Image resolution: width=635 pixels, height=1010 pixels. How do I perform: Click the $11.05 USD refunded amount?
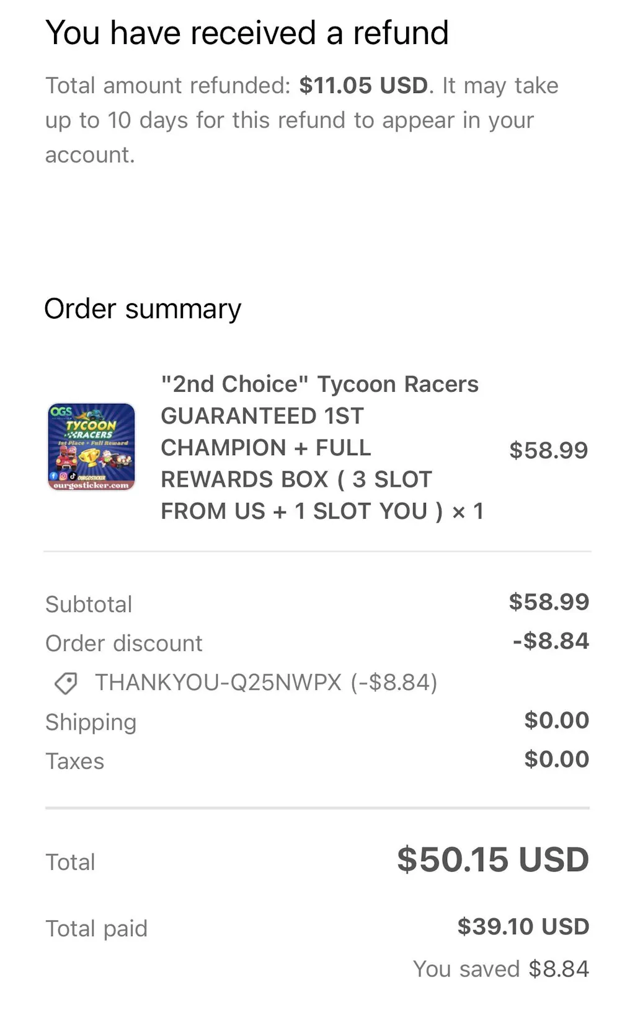click(363, 86)
